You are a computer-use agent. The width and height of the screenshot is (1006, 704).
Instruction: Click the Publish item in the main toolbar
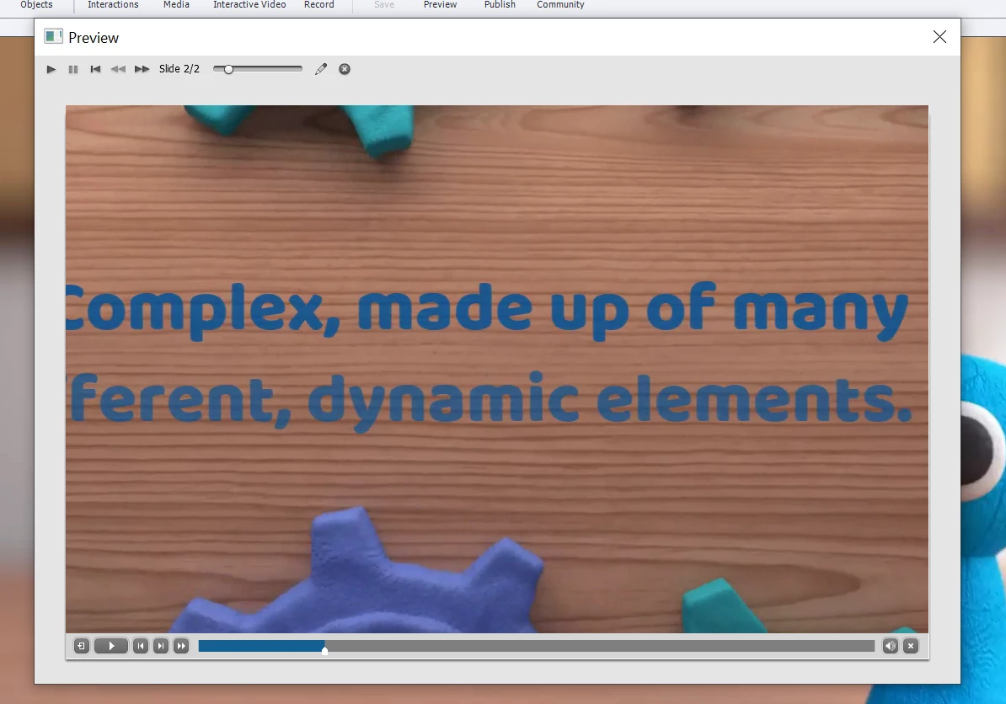(500, 4)
